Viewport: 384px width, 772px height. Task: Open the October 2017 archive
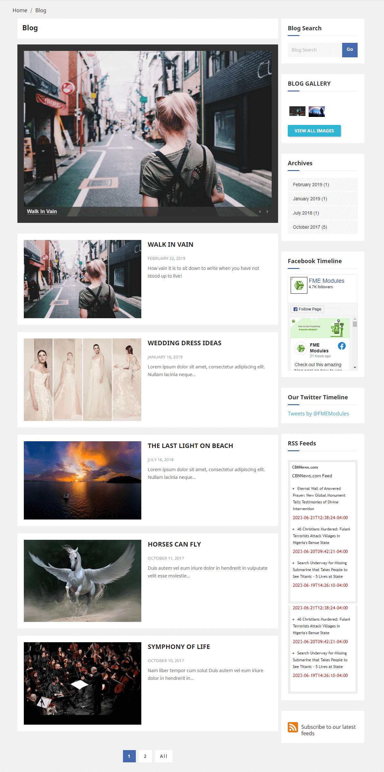click(x=310, y=227)
